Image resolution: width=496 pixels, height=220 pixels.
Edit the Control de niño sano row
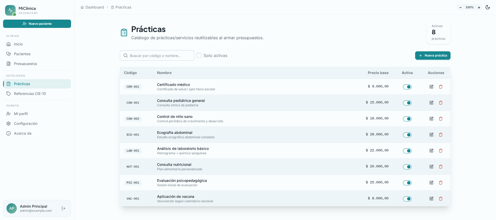coord(431,119)
